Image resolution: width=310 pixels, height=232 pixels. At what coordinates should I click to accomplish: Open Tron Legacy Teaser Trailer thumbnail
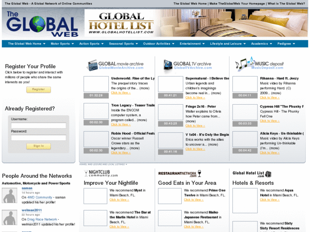click(96, 111)
